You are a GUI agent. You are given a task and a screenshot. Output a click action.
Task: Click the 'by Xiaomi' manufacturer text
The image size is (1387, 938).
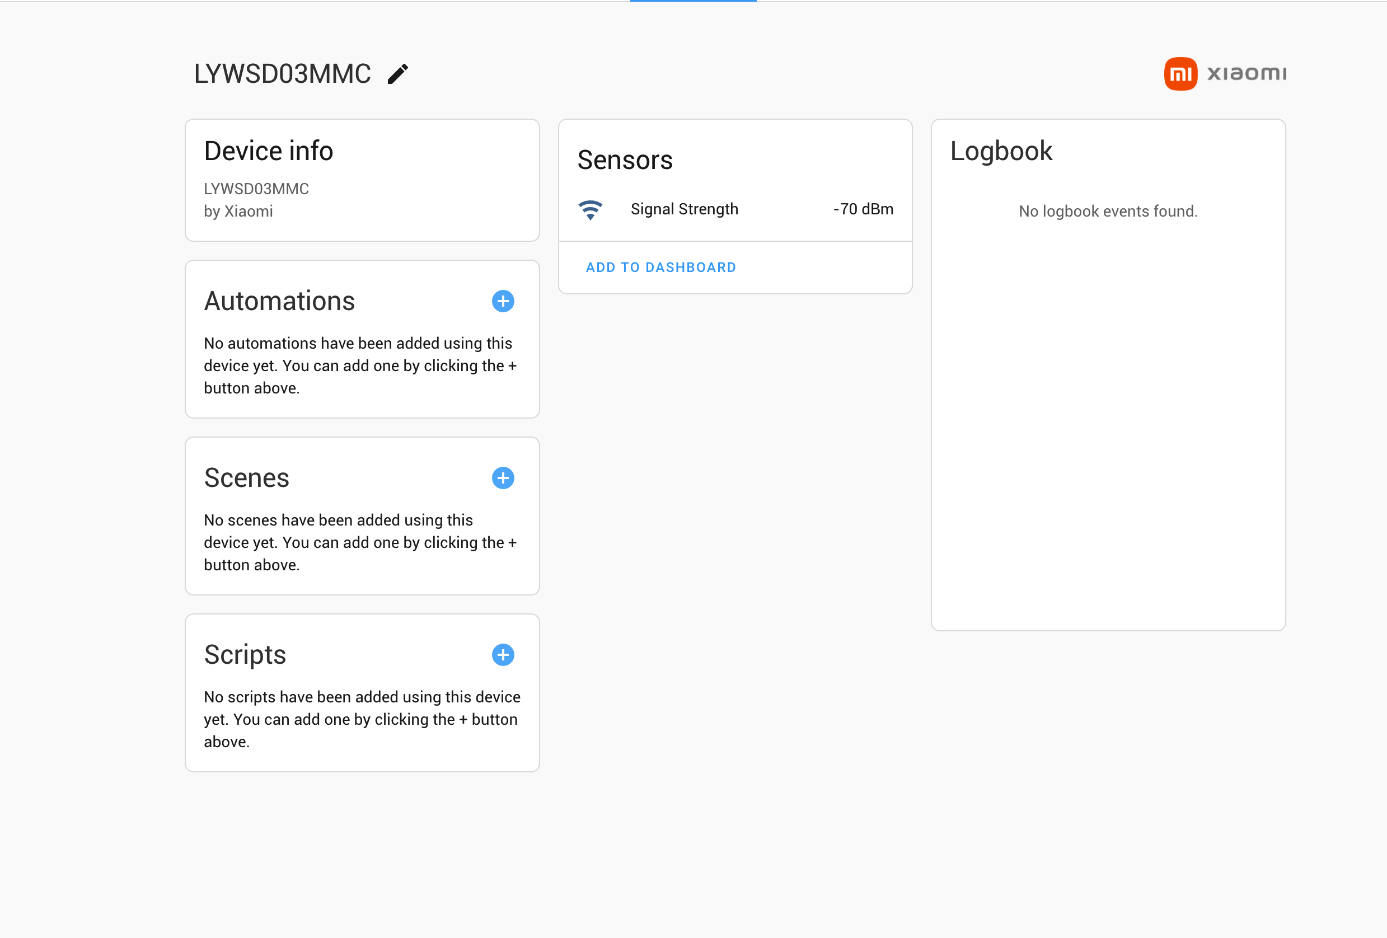[x=238, y=211]
